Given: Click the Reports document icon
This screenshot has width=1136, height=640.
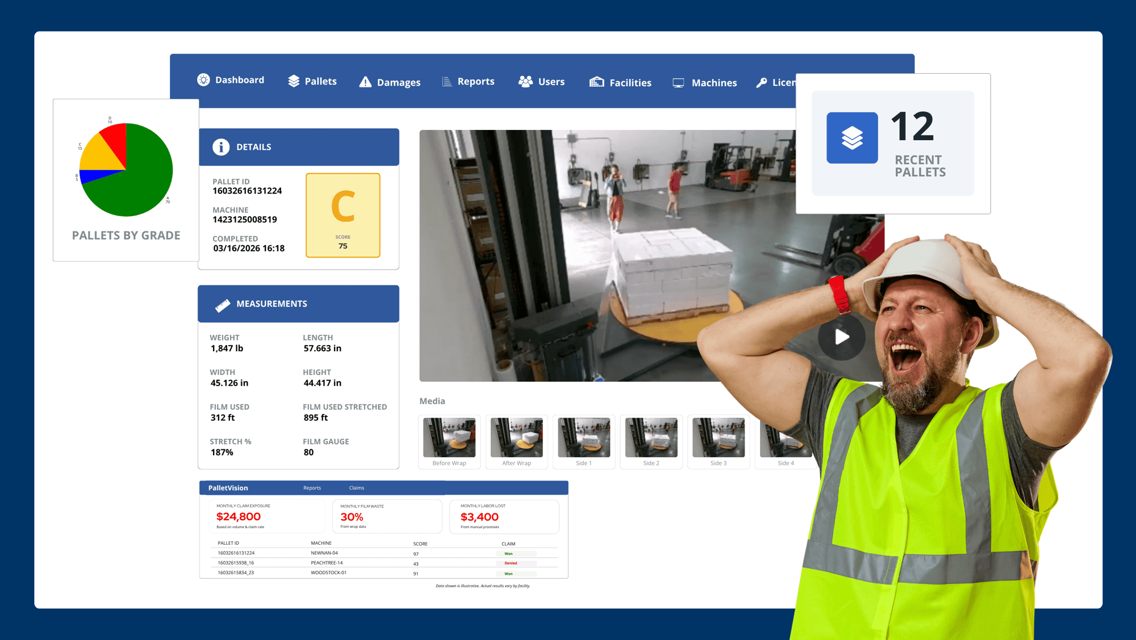Looking at the screenshot, I should [447, 82].
